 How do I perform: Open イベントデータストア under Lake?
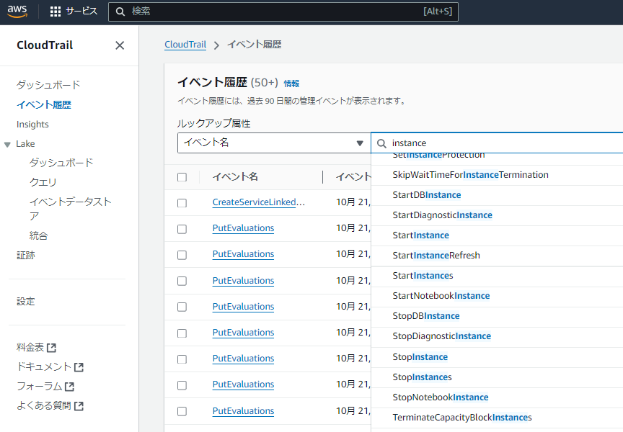click(x=71, y=209)
